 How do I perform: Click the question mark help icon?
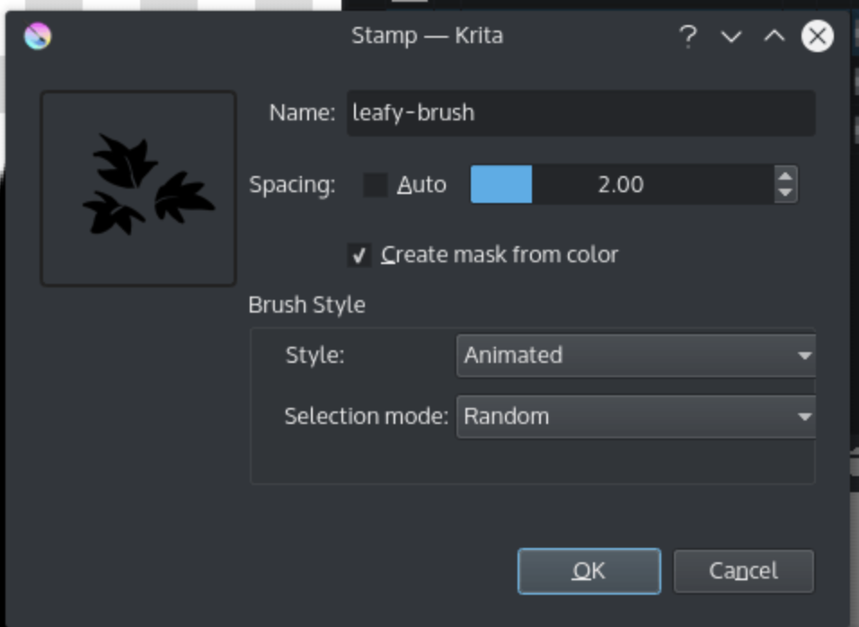point(687,37)
